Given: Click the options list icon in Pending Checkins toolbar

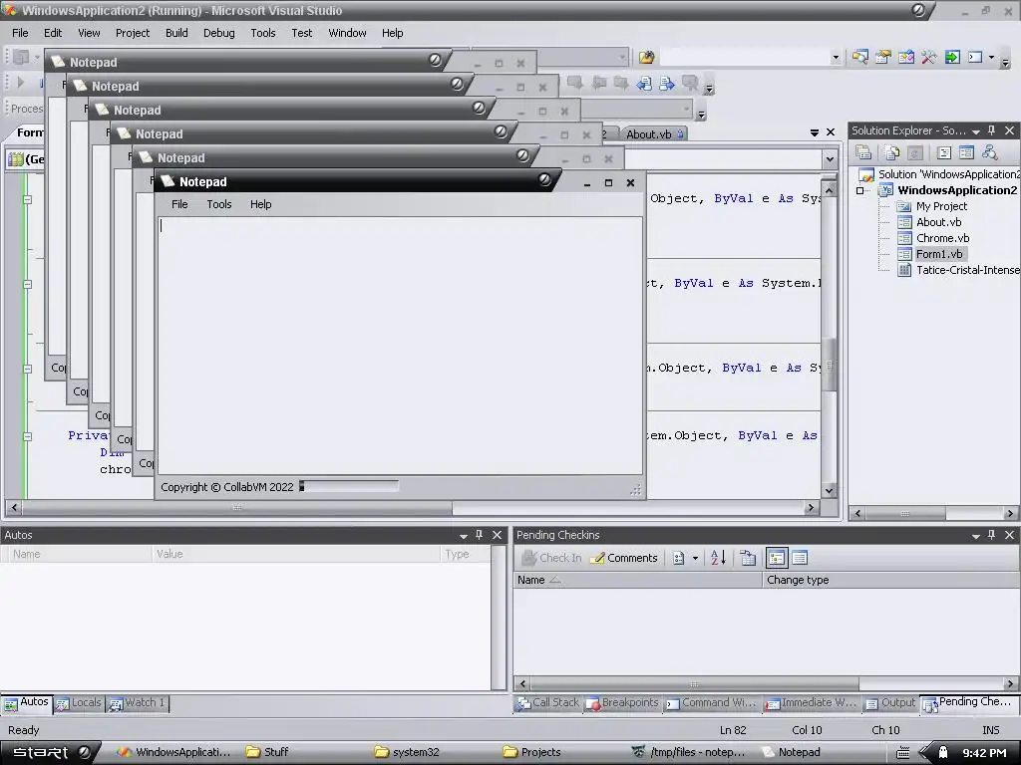Looking at the screenshot, I should click(x=678, y=558).
